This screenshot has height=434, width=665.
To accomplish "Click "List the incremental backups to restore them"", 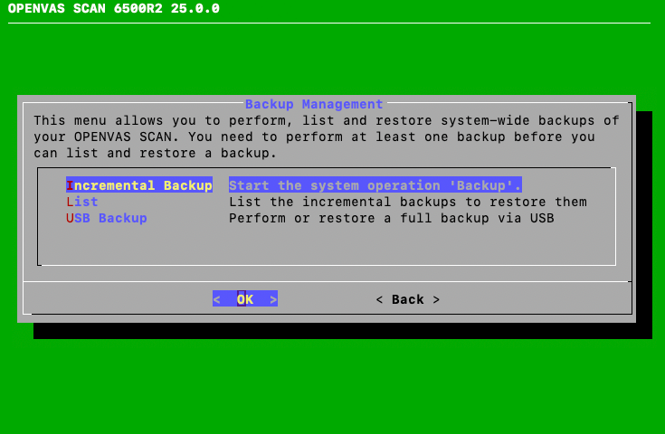I will 407,202.
